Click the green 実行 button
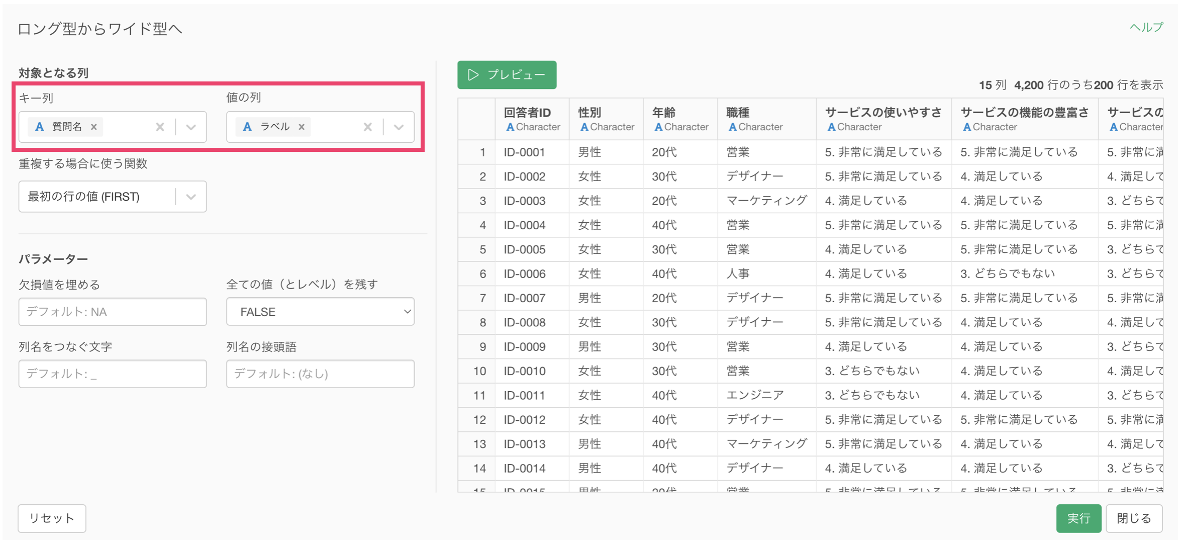 (x=1078, y=518)
